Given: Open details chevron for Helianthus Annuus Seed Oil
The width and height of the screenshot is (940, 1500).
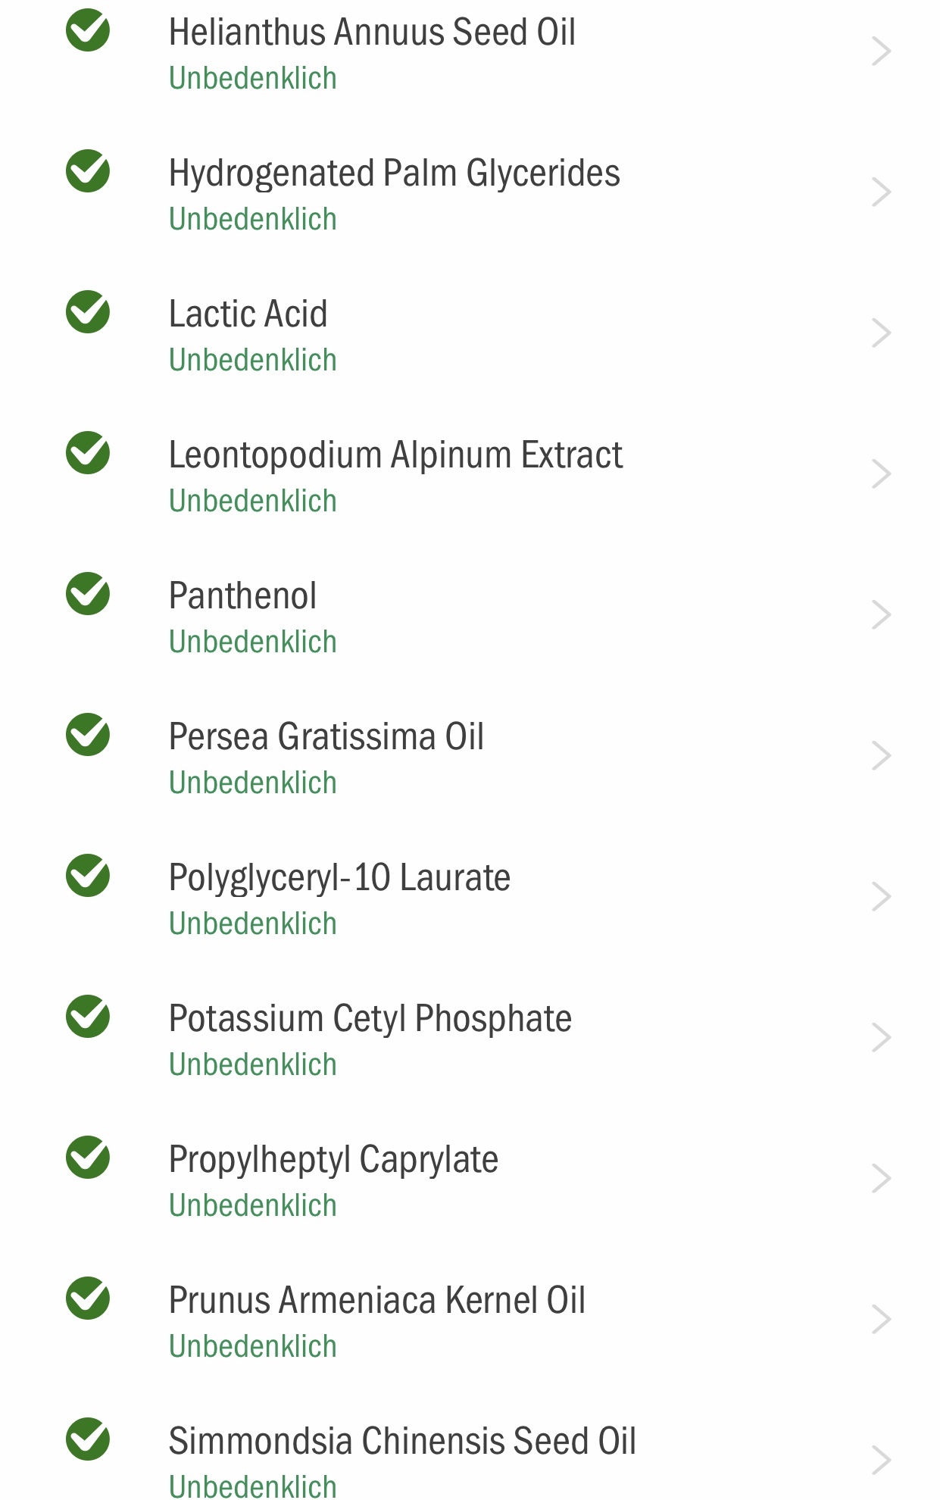Looking at the screenshot, I should point(881,52).
